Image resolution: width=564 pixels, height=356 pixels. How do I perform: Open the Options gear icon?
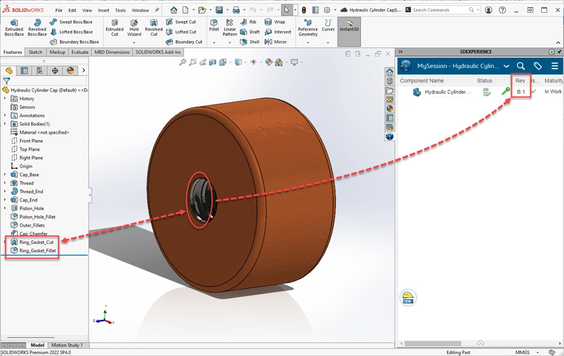327,10
